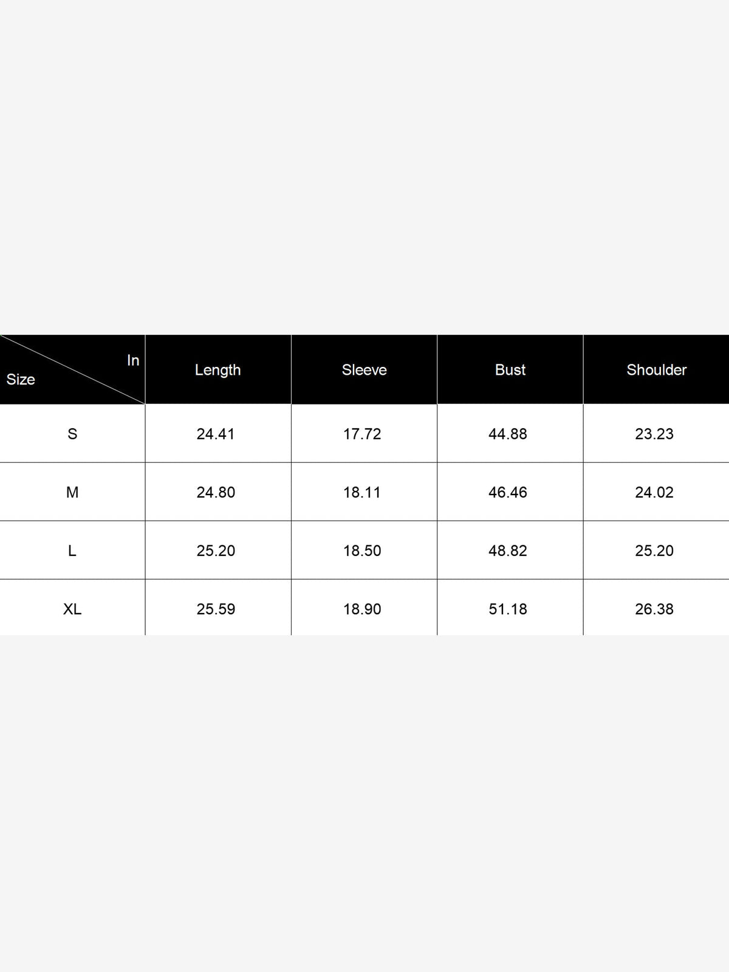Image resolution: width=729 pixels, height=972 pixels.
Task: Click the Bust column header
Action: tap(510, 369)
